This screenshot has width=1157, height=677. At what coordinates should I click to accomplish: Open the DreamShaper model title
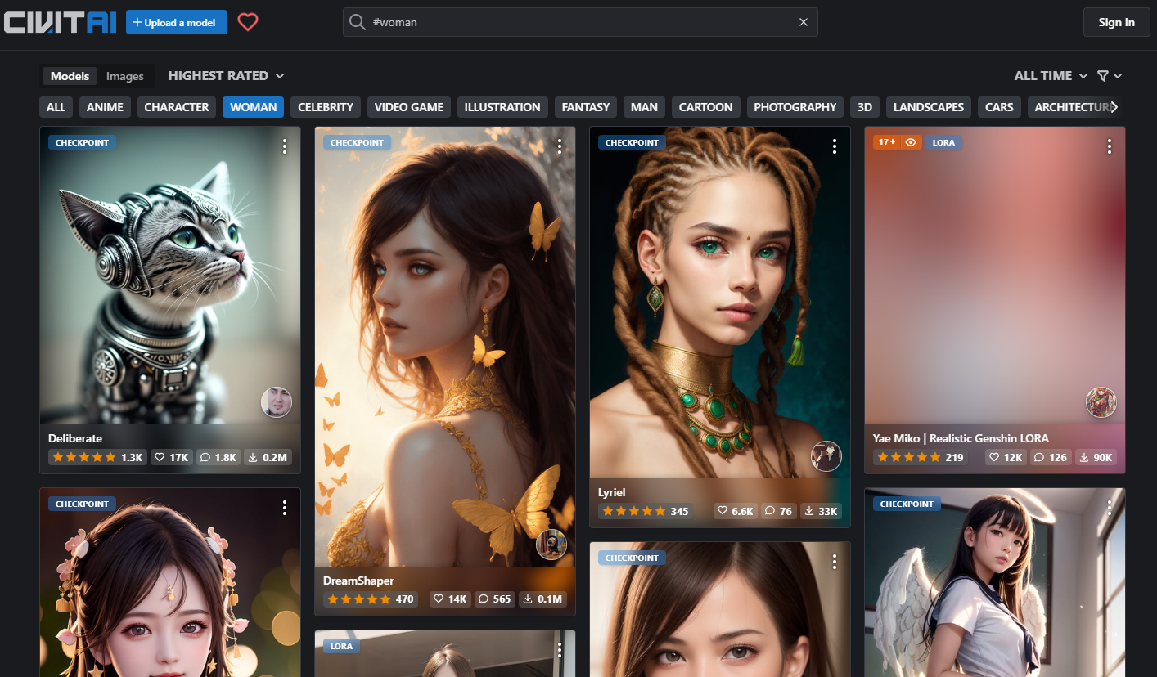[358, 581]
